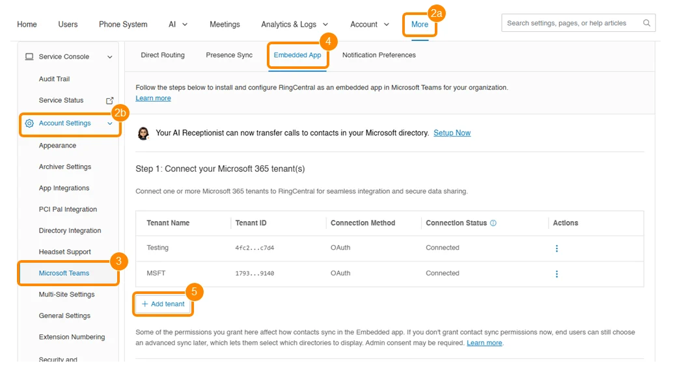Open App Integrations
This screenshot has height=372, width=673.
click(64, 188)
